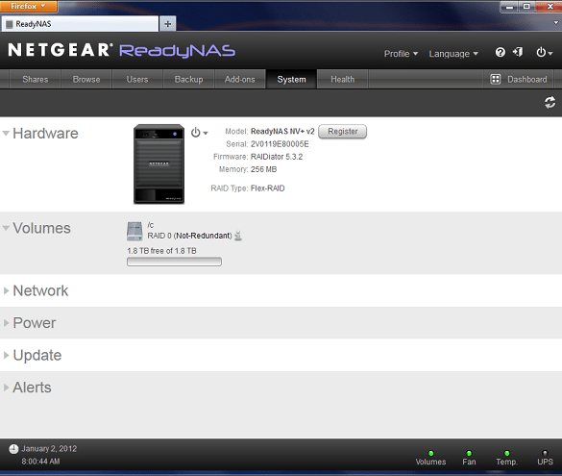Select the ReadyNAS browser tab
The width and height of the screenshot is (562, 476).
79,24
